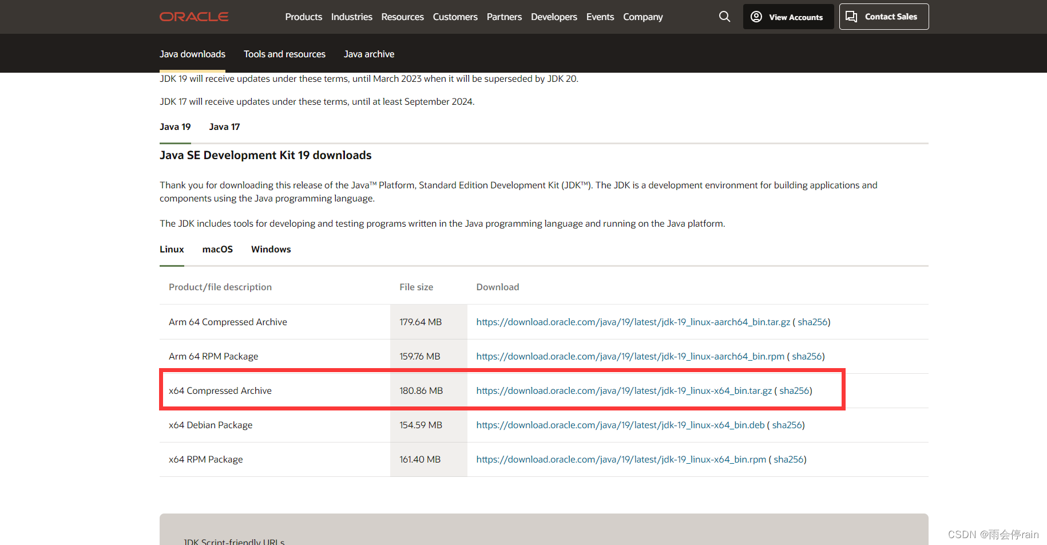The image size is (1047, 545).
Task: Switch to the Java 17 tab
Action: coord(224,127)
